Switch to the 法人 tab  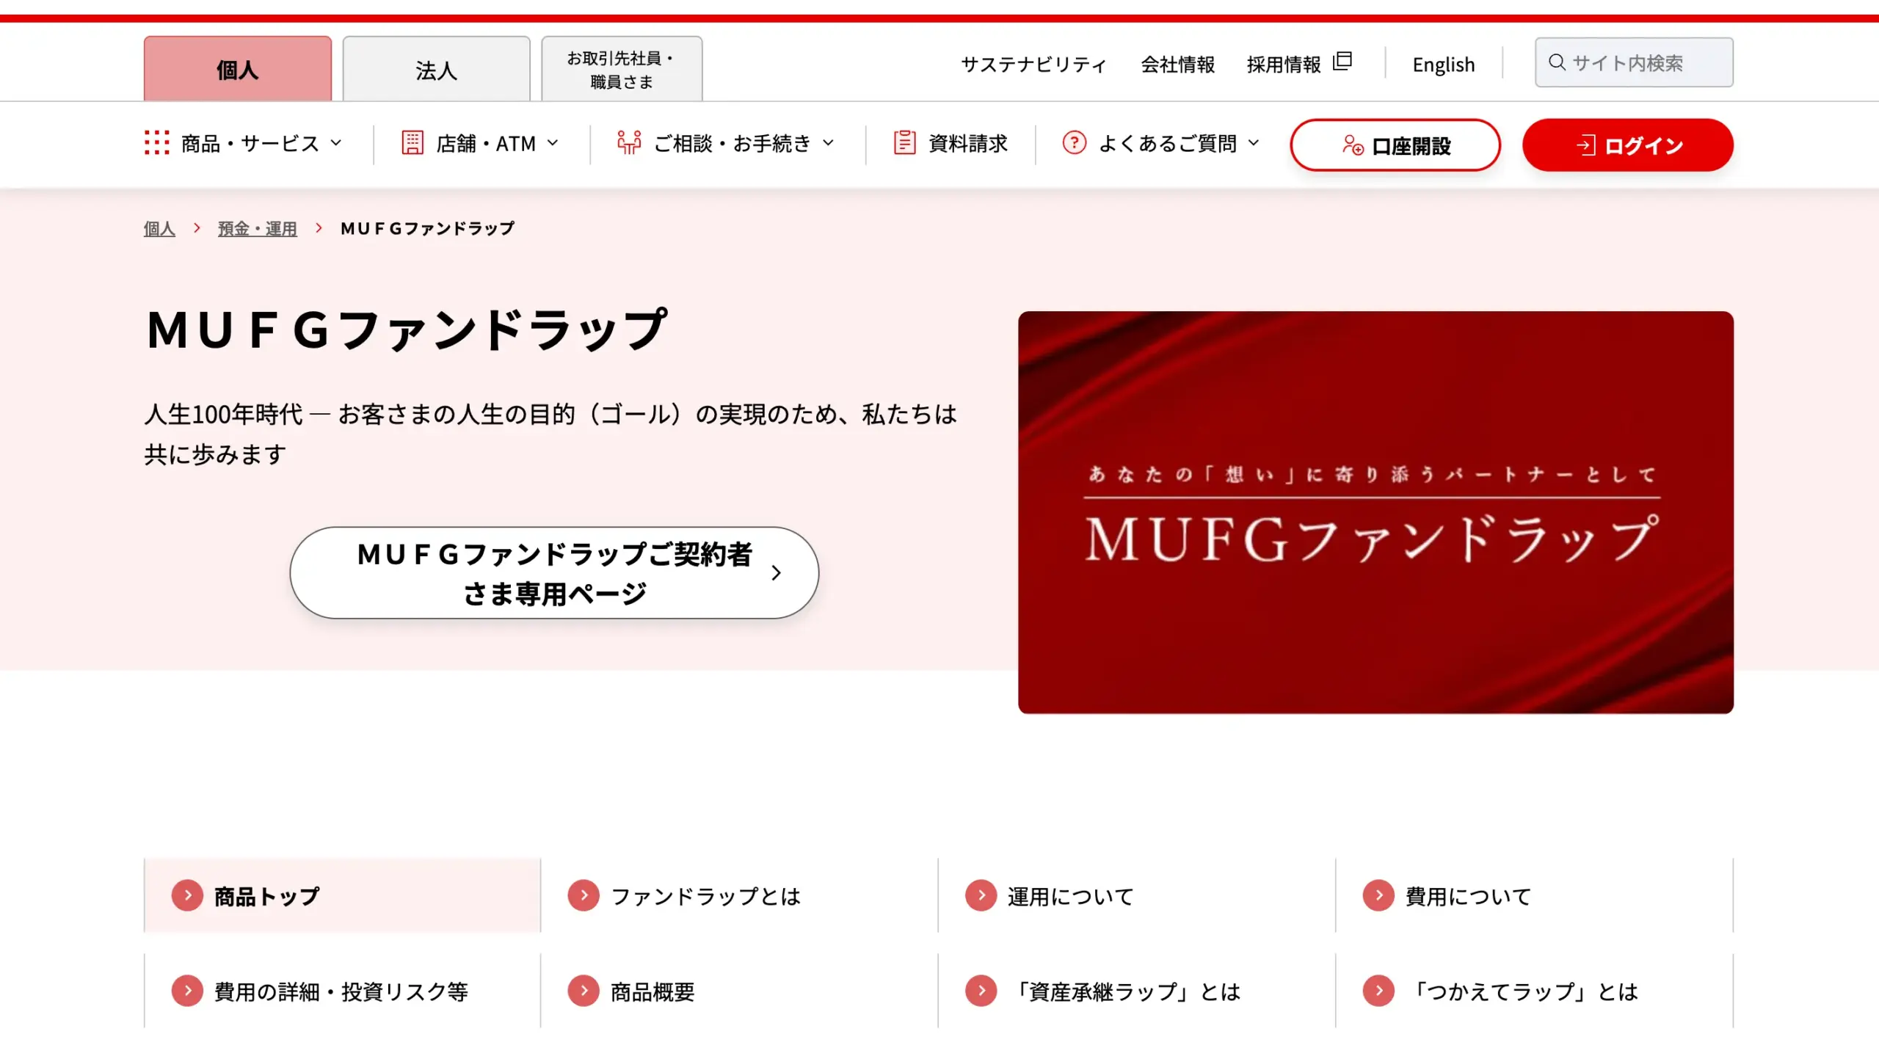[437, 69]
